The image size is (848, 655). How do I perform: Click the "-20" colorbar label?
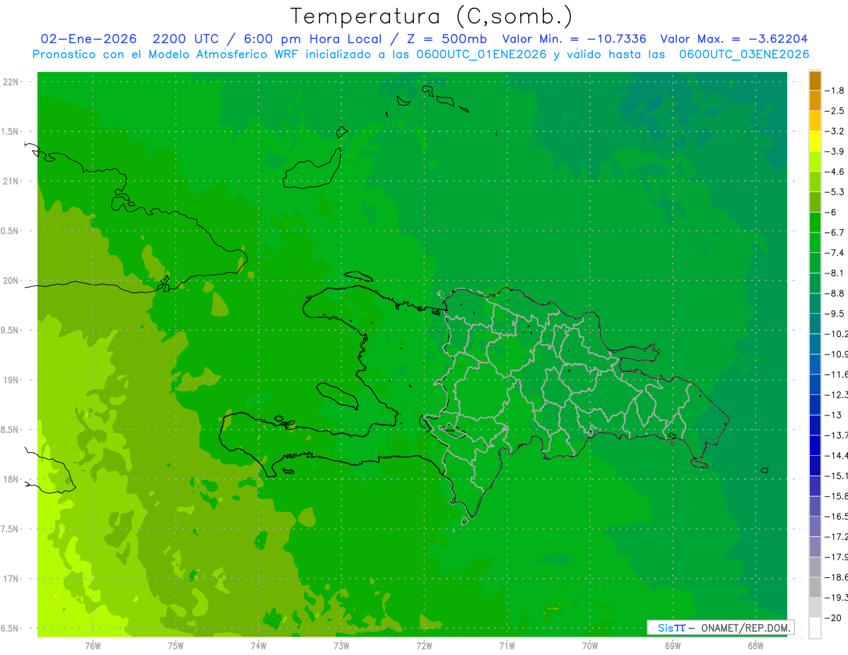(x=835, y=618)
